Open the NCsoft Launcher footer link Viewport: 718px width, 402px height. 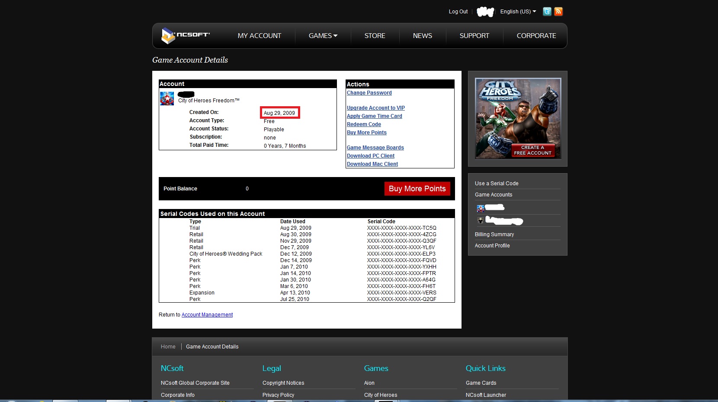click(x=486, y=395)
